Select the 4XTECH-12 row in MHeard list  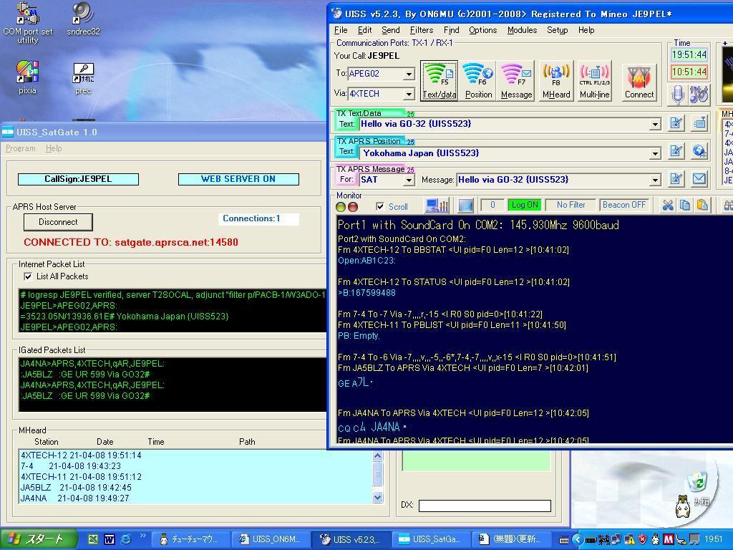point(196,455)
